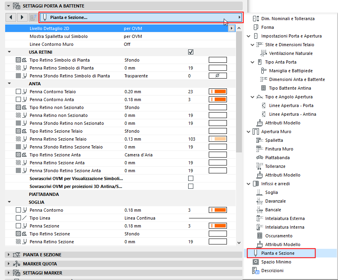Collapse the USA RETINI group
This screenshot has height=280, width=338.
pos(9,52)
